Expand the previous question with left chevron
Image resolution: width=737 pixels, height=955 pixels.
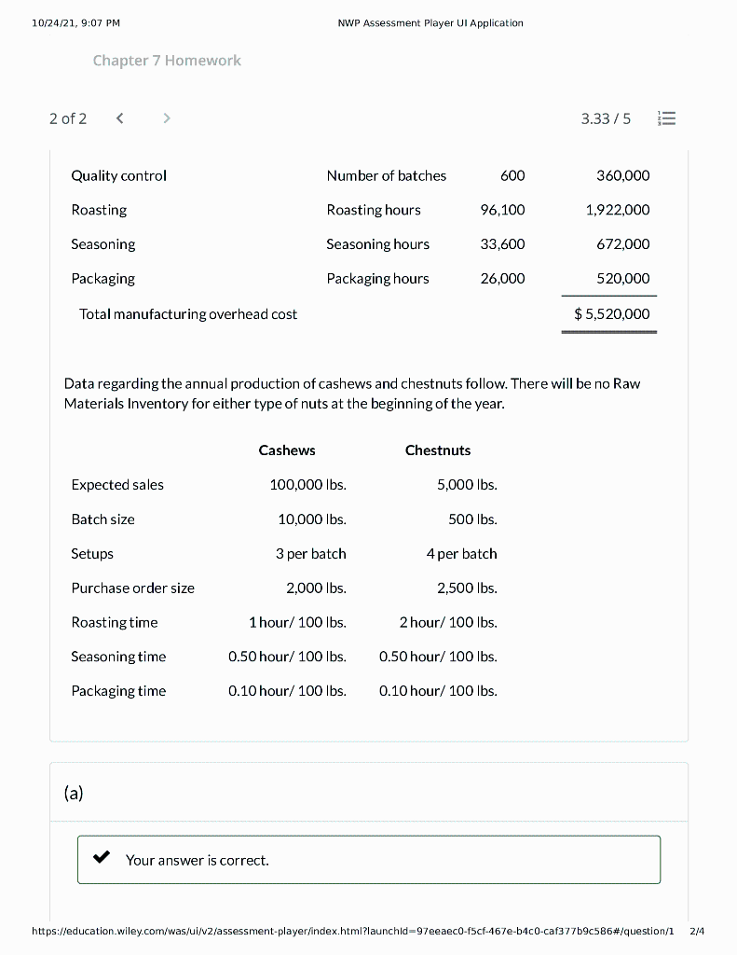tap(119, 118)
